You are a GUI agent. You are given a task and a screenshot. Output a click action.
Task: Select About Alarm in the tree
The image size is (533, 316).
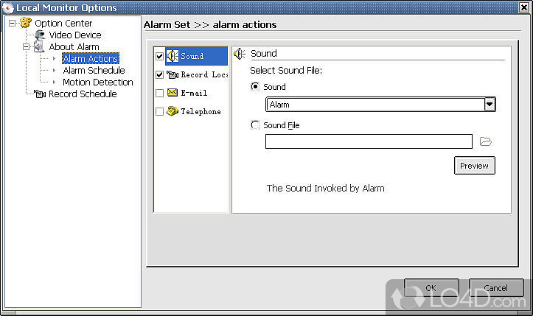click(x=74, y=46)
